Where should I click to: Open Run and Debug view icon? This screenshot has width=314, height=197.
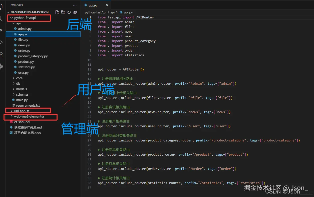[x=1, y=42]
